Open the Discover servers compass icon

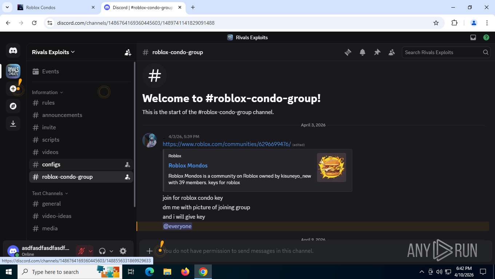pos(13,106)
